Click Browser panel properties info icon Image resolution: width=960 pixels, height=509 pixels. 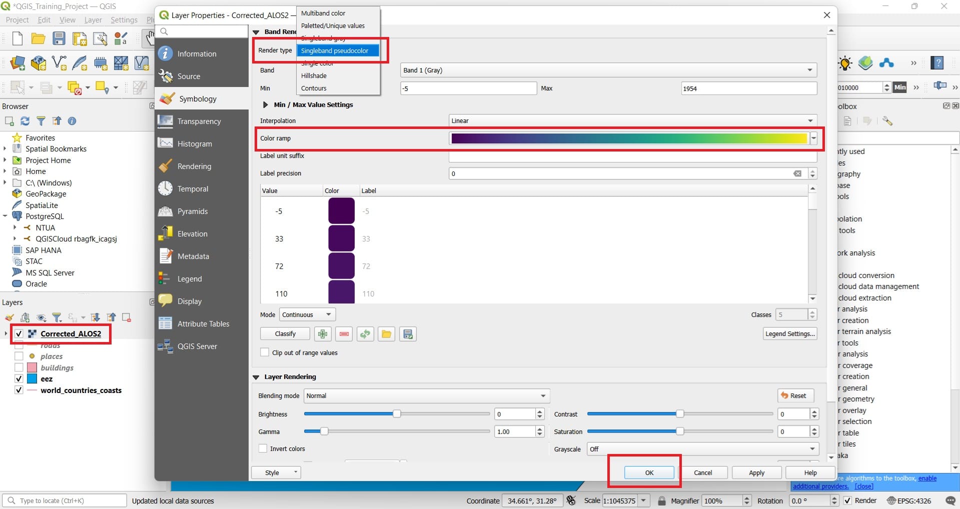coord(72,121)
